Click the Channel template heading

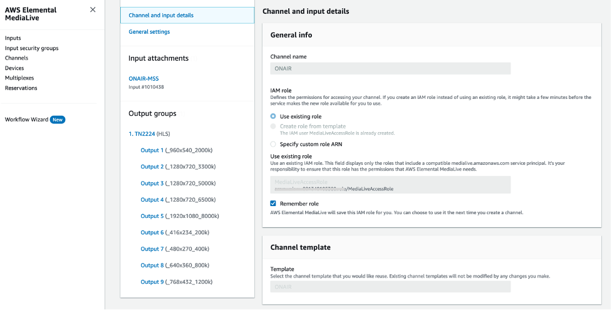tap(300, 247)
